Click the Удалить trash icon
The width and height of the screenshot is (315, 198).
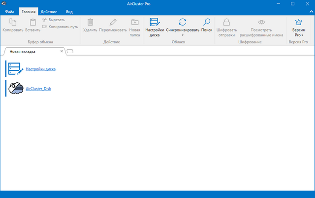[90, 22]
